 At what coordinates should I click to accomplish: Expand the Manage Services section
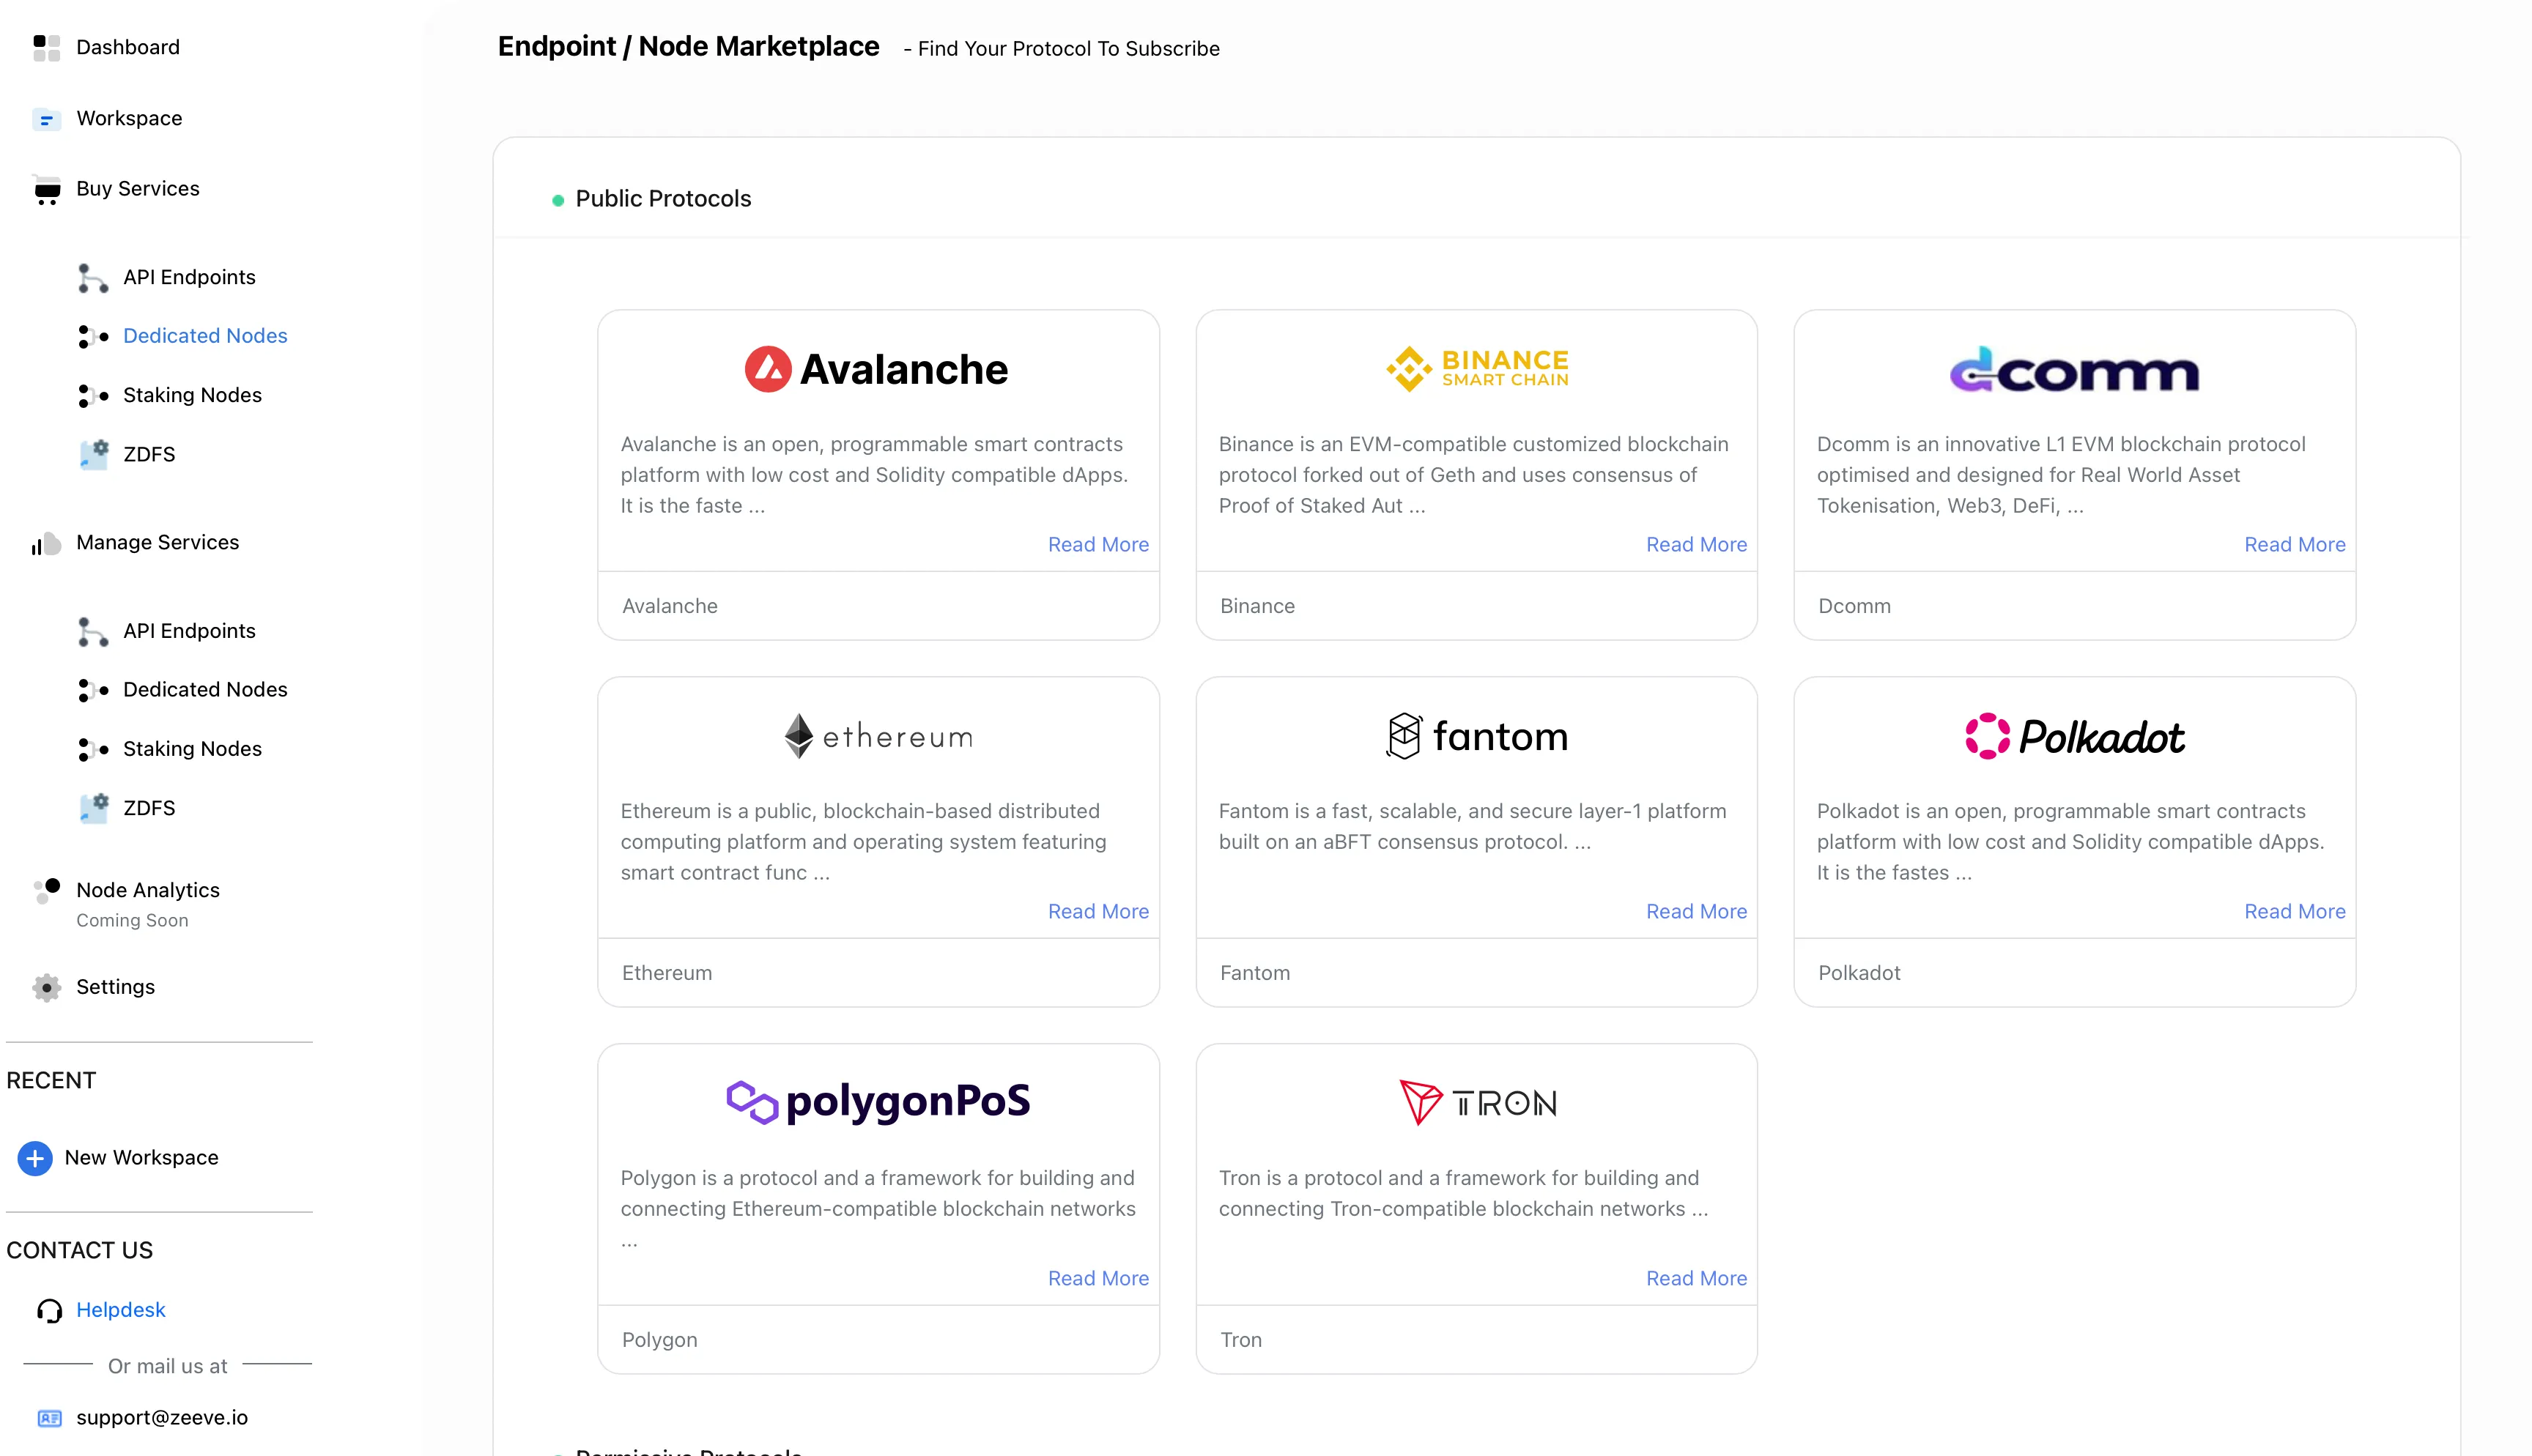click(x=157, y=542)
